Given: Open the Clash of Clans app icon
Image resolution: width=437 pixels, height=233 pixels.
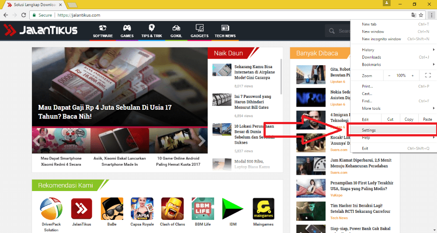Looking at the screenshot, I should tap(173, 209).
